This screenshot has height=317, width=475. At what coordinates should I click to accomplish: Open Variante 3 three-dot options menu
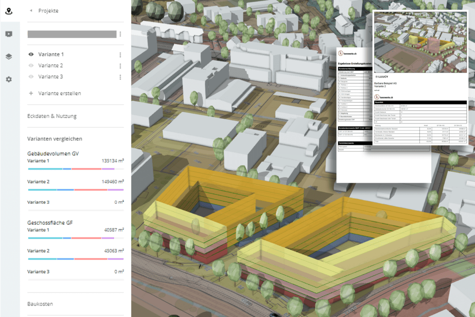click(x=120, y=77)
